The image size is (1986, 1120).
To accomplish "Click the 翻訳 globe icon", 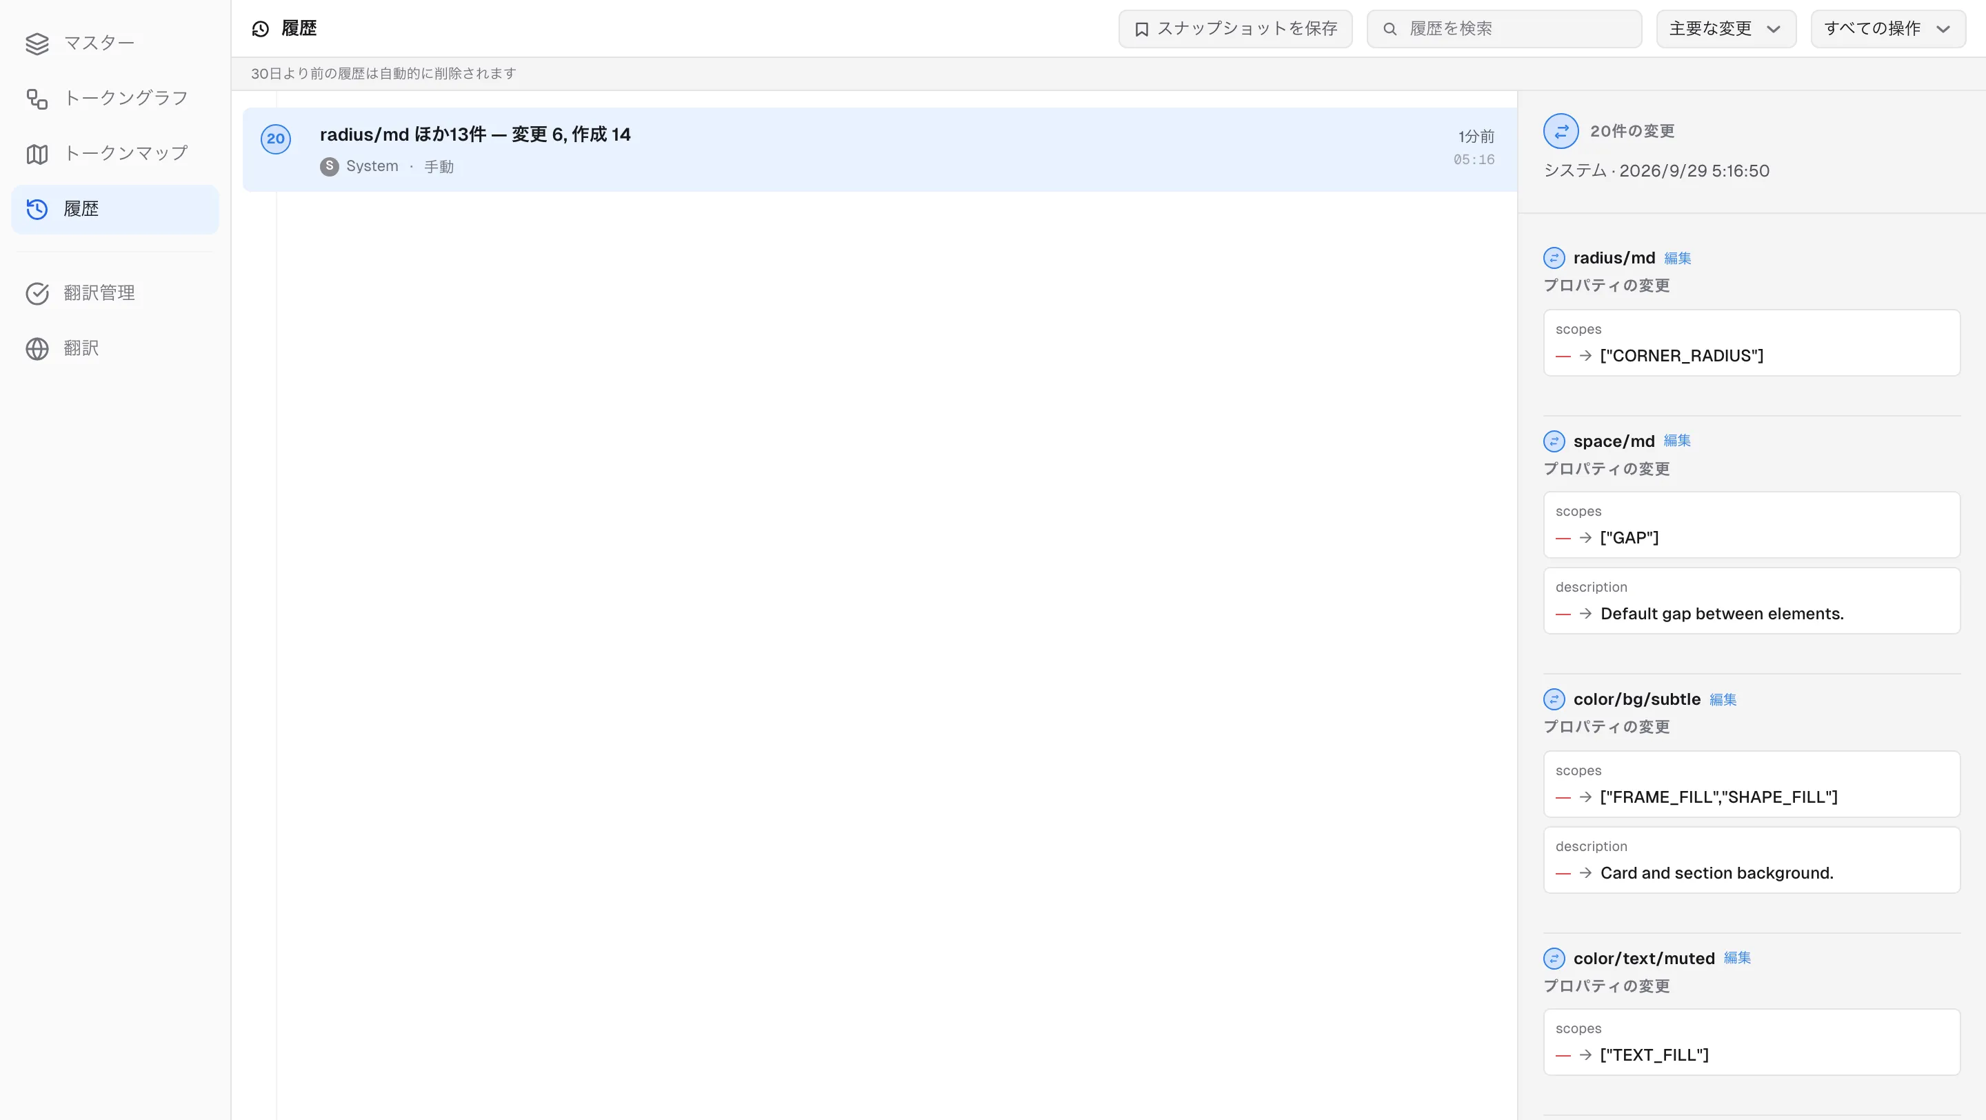I will 37,348.
